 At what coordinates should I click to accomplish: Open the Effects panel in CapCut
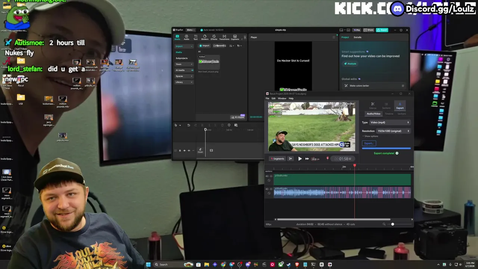pyautogui.click(x=214, y=37)
